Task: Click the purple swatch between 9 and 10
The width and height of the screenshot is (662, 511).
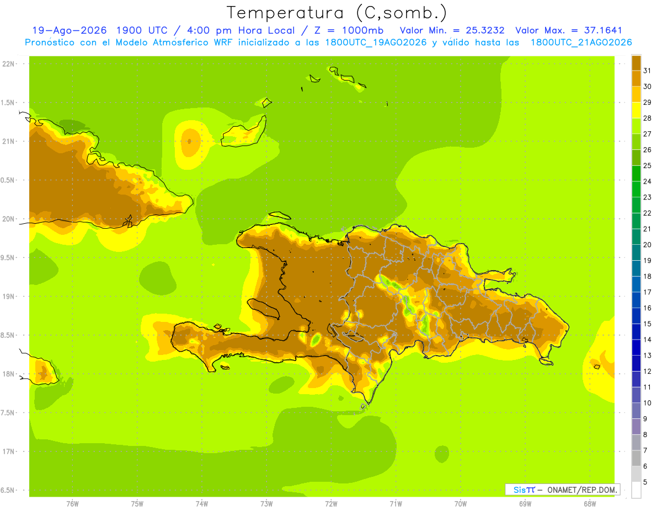Action: (x=636, y=411)
